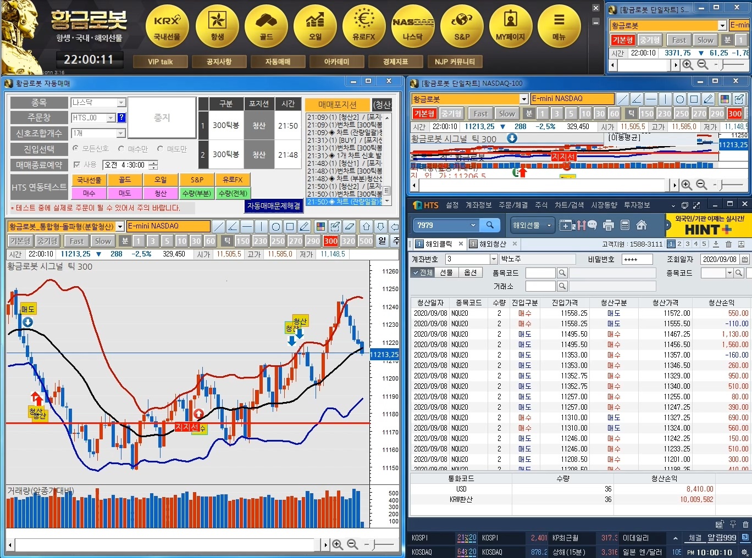
Task: Expand the 계좌번호 dropdown
Action: tap(493, 259)
